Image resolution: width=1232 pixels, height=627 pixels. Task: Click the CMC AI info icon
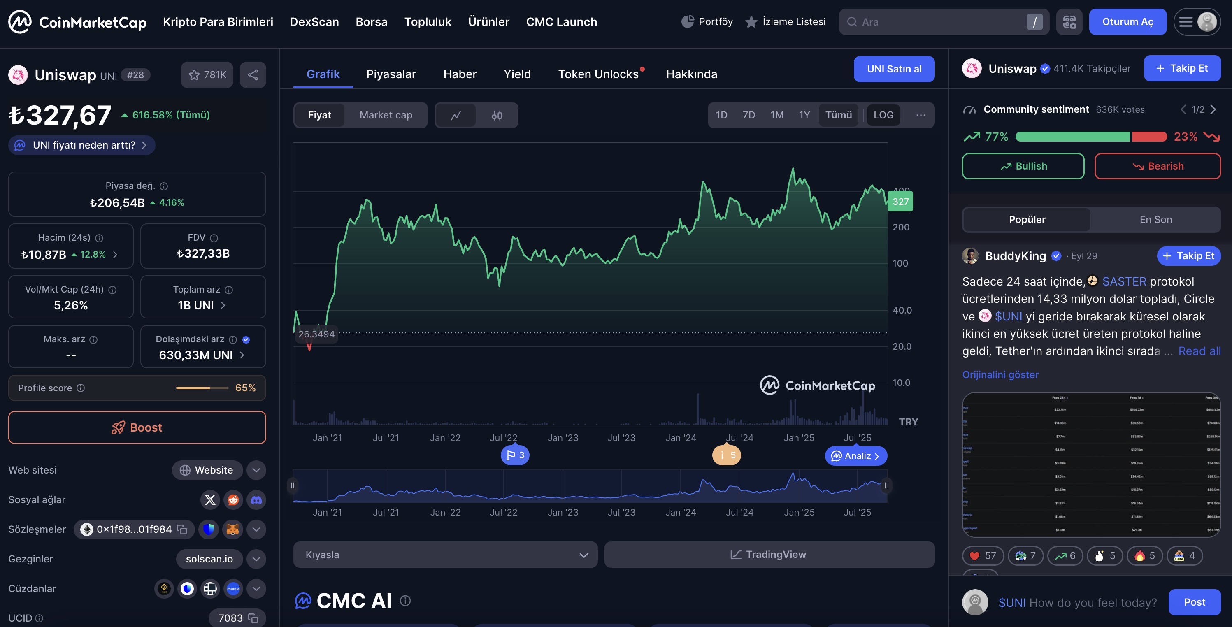(405, 601)
